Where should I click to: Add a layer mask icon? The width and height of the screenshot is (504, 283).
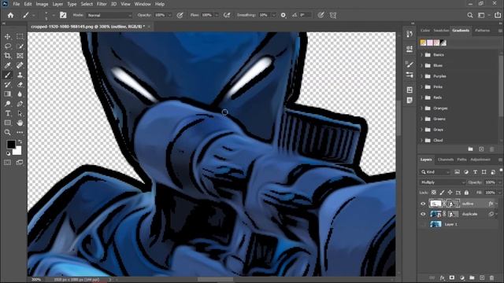coord(452,277)
